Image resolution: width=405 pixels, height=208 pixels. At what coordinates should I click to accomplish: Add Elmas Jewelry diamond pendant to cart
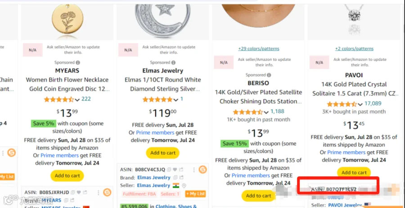click(x=163, y=153)
